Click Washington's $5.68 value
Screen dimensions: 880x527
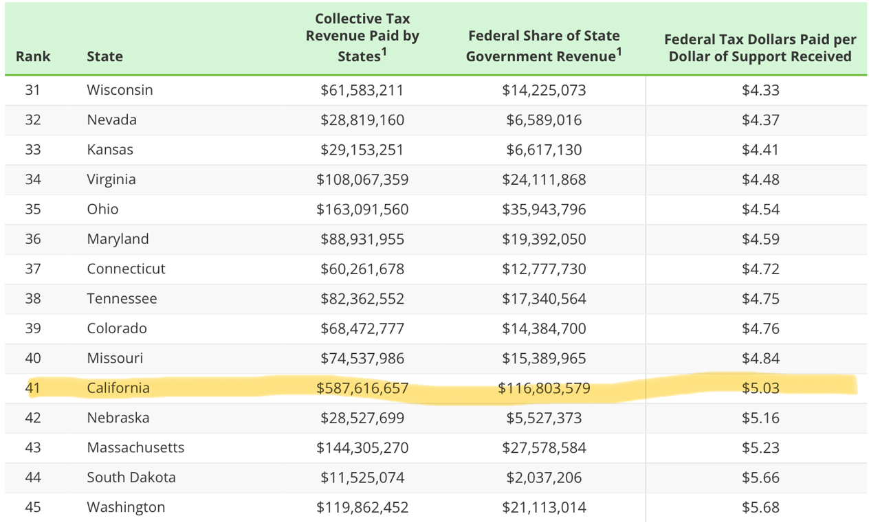click(x=760, y=507)
